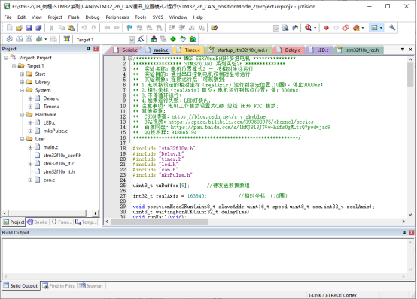The height and width of the screenshot is (299, 417).
Task: Open the find text combo dropdown
Action: [x=276, y=28]
